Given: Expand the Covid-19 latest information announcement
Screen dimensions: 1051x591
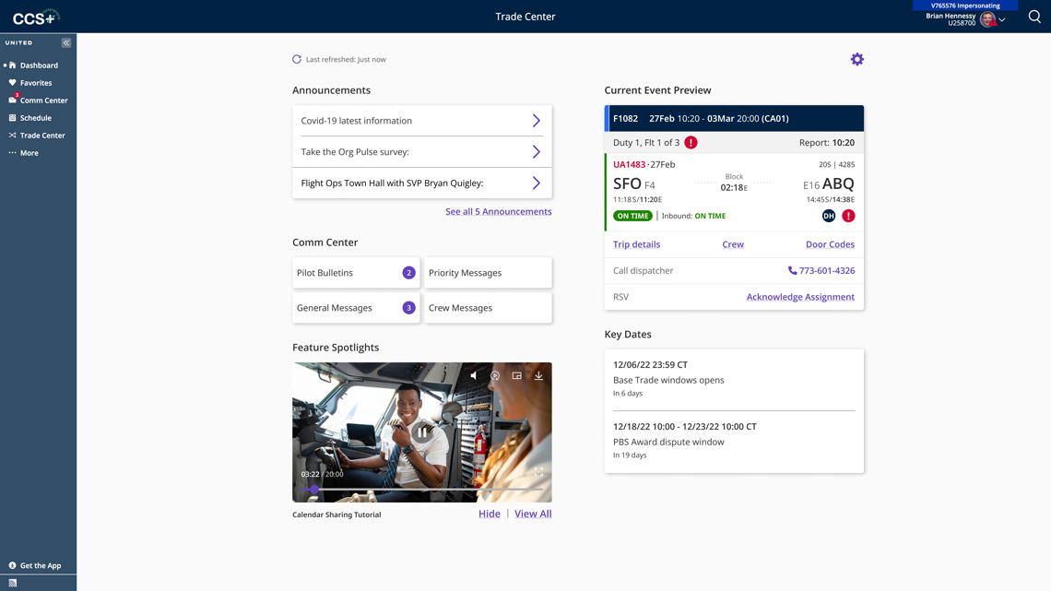Looking at the screenshot, I should 536,120.
